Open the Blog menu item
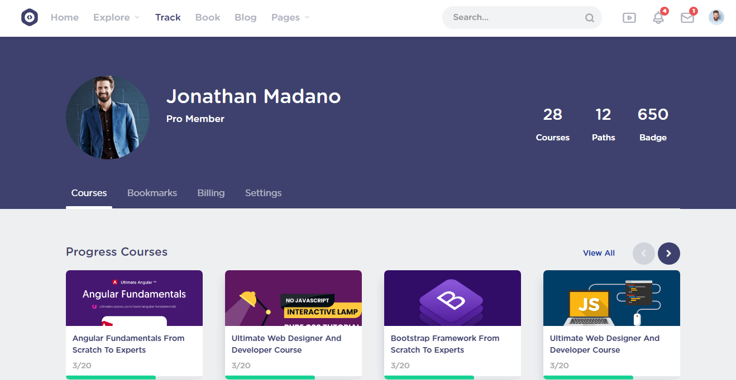The width and height of the screenshot is (736, 380). (245, 17)
